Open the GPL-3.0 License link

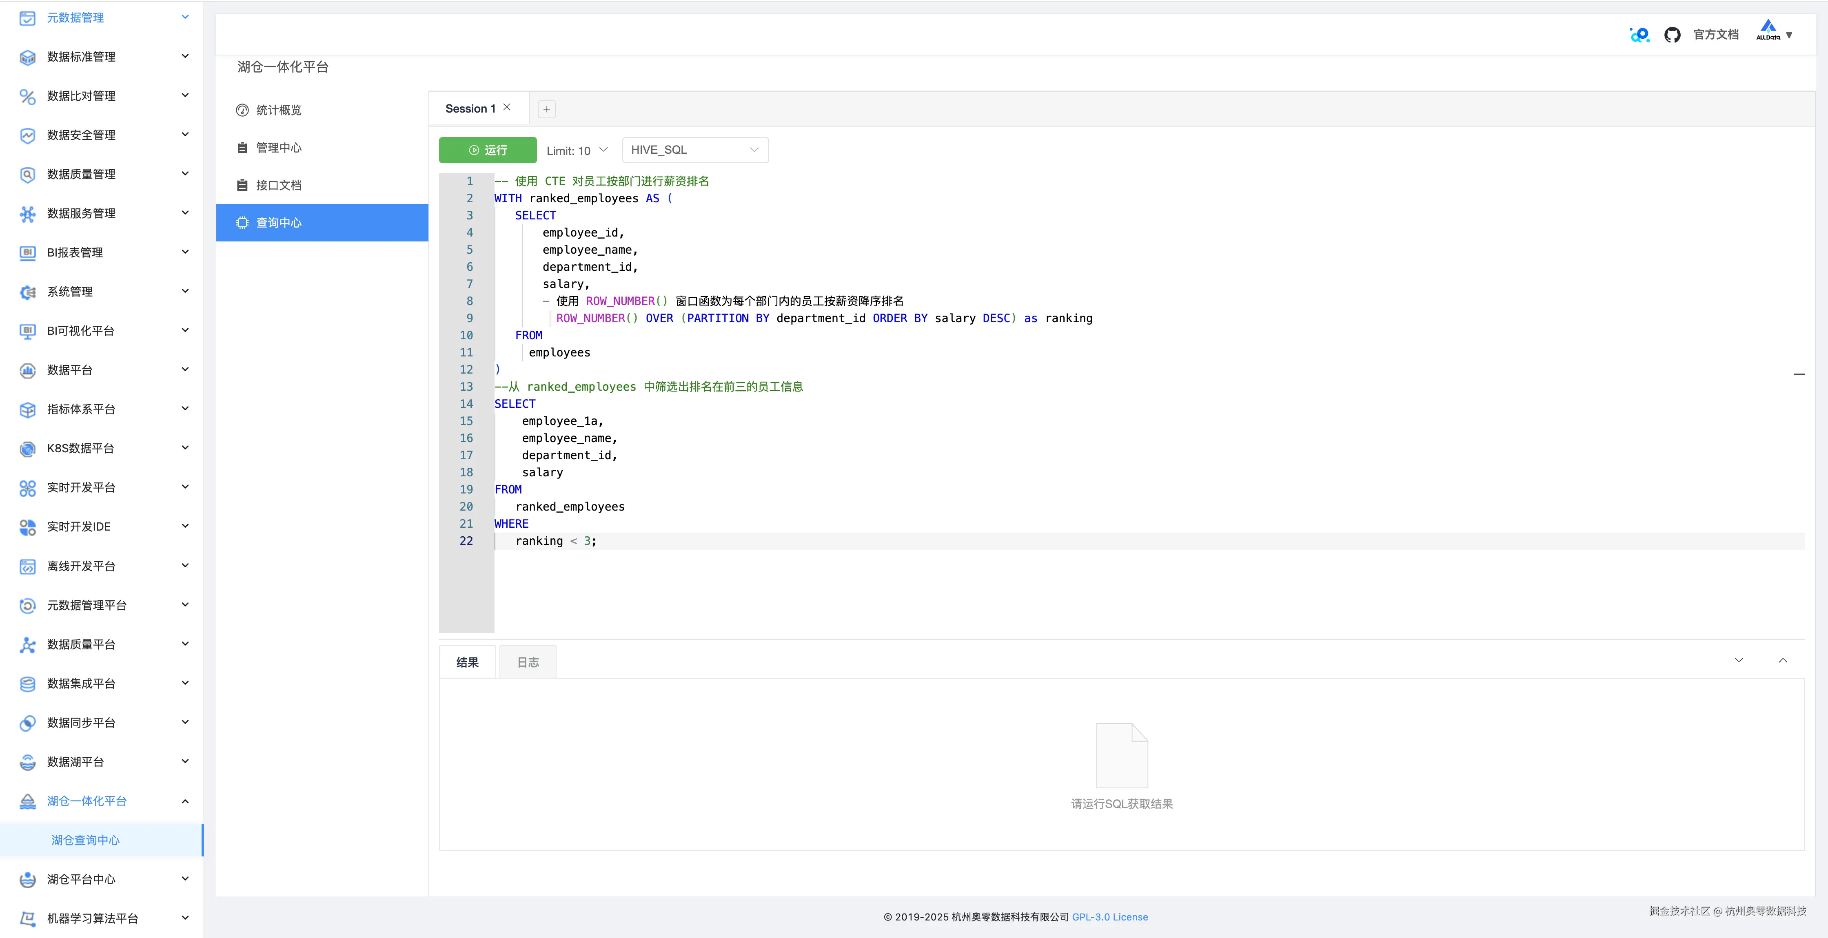[x=1109, y=917]
